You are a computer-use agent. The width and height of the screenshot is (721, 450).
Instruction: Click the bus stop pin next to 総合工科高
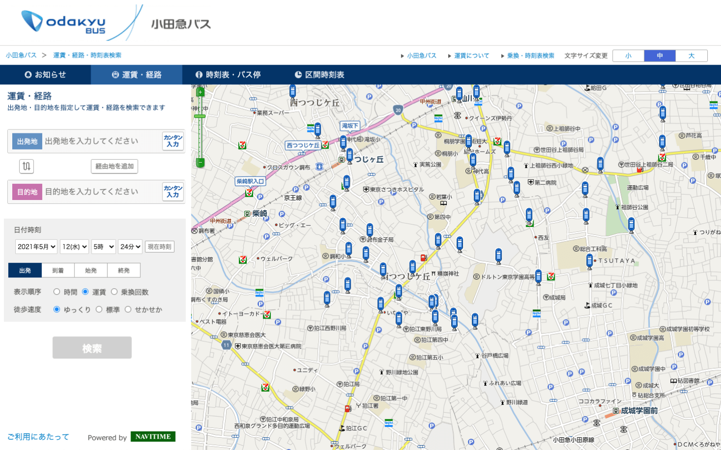[x=590, y=261]
